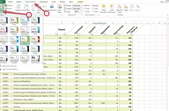Click Browse for Themes link
This screenshot has width=169, height=111.
(10, 66)
